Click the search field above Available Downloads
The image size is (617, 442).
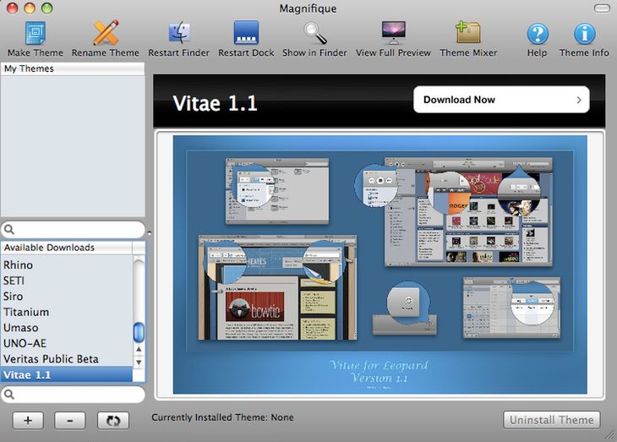[x=73, y=230]
